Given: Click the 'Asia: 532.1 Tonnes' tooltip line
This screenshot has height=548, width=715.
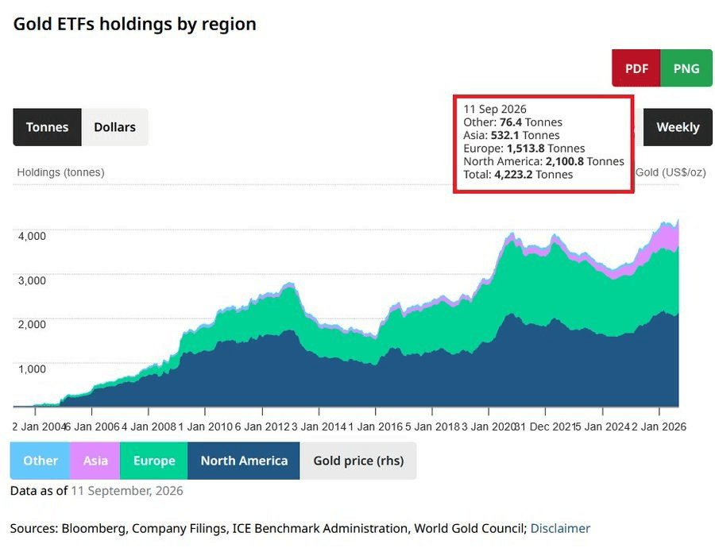Looking at the screenshot, I should [511, 135].
